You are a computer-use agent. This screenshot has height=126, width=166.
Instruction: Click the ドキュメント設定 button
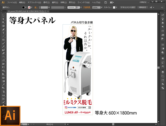(128, 8)
